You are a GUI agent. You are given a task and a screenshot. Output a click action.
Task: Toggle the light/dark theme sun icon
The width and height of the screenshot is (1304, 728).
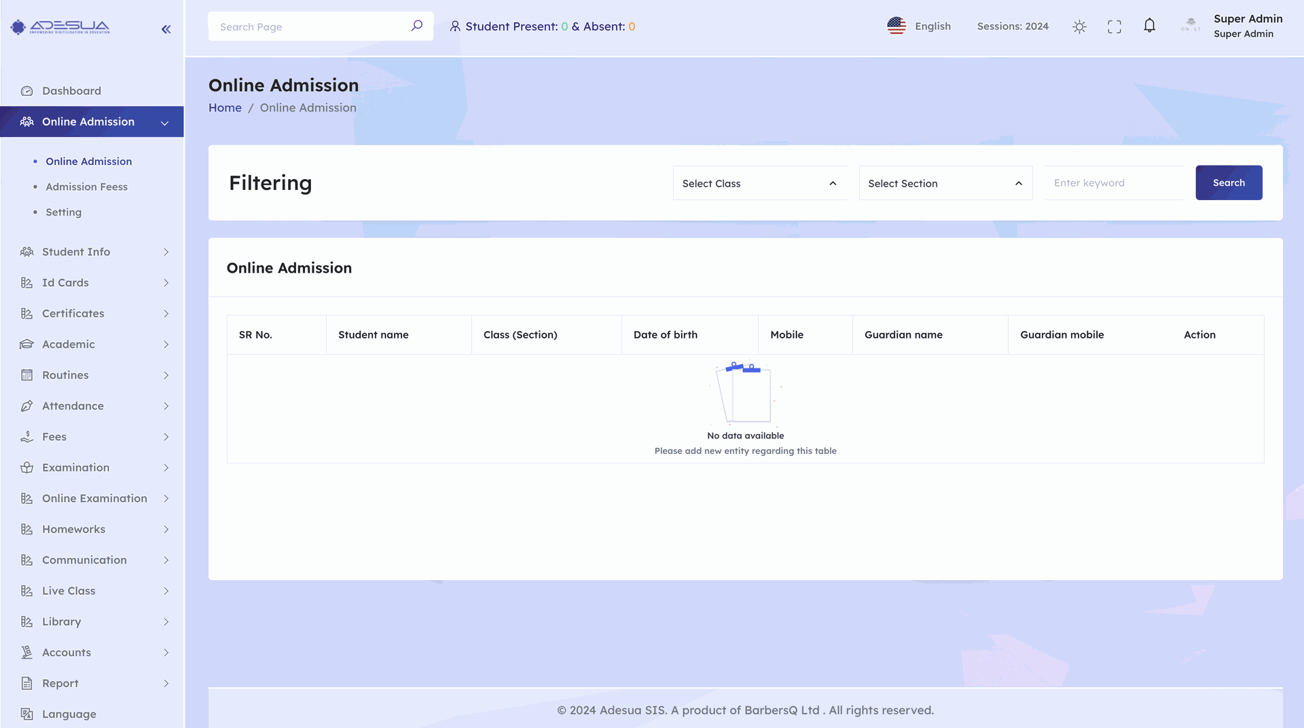point(1079,26)
